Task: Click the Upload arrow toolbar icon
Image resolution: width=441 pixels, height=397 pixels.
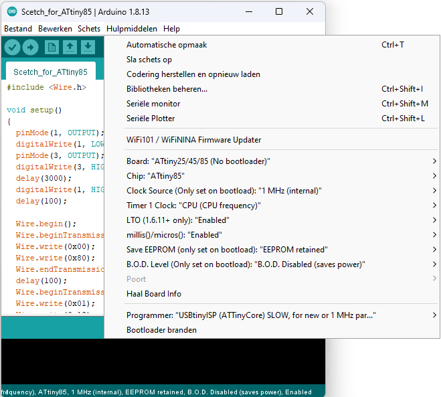Action: click(x=30, y=48)
